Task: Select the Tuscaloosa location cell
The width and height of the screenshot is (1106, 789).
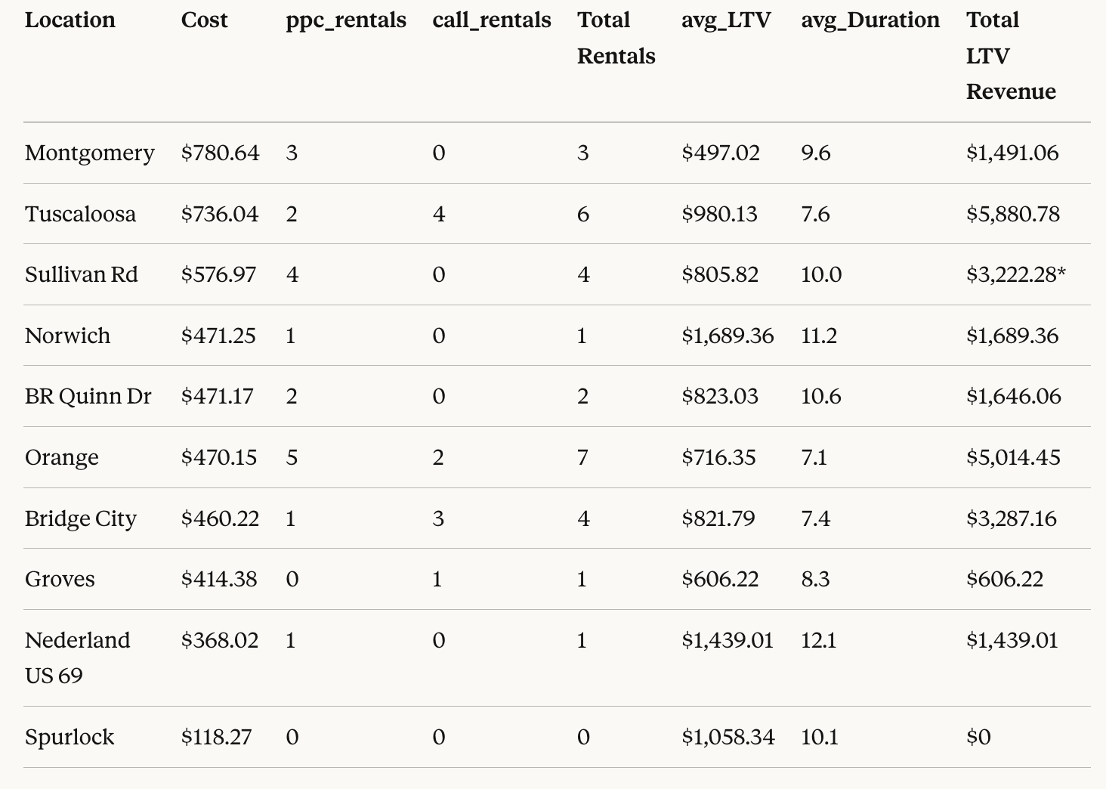Action: pyautogui.click(x=80, y=214)
